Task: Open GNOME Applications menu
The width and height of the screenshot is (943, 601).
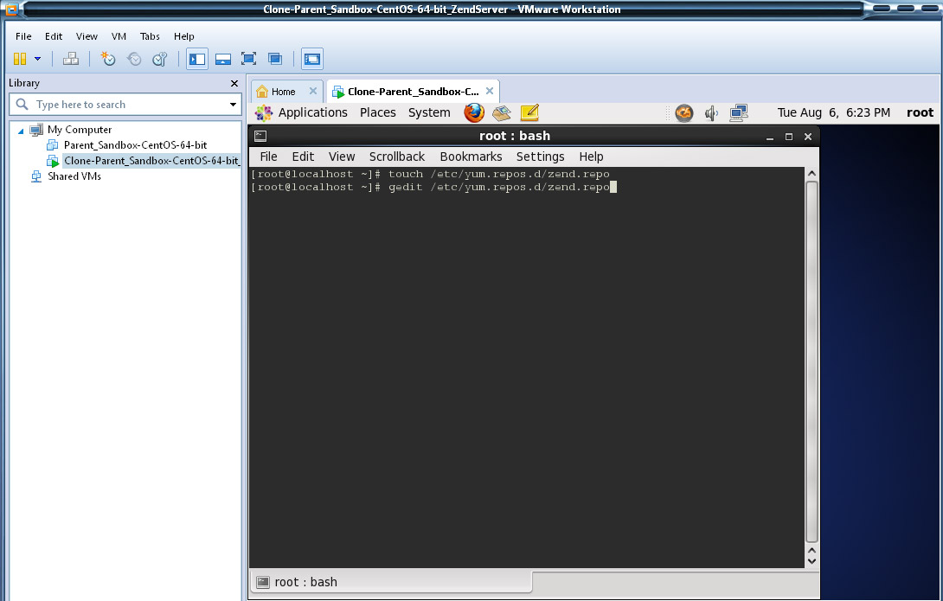Action: [312, 112]
